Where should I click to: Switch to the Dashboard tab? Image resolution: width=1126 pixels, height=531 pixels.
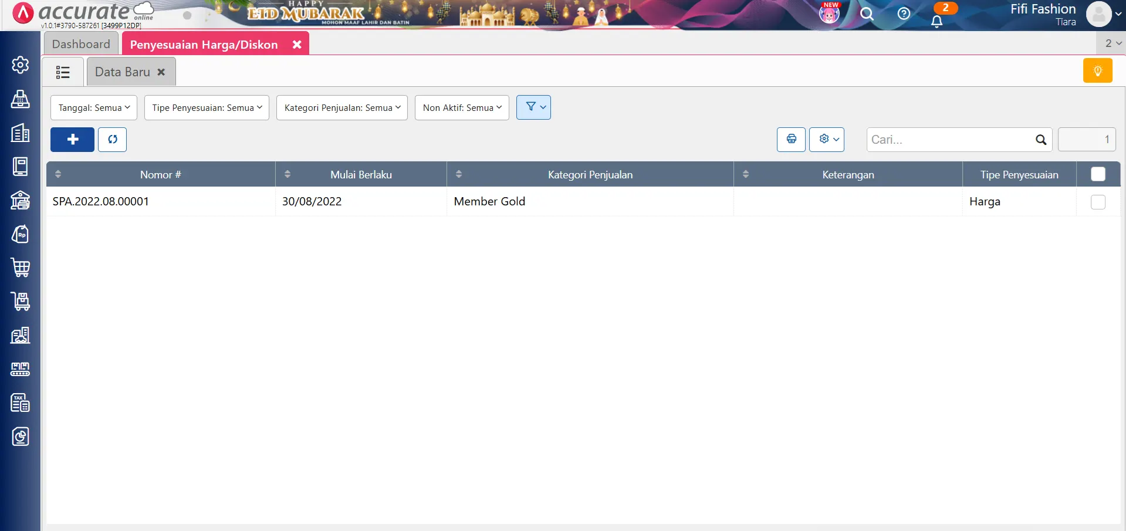pos(81,44)
